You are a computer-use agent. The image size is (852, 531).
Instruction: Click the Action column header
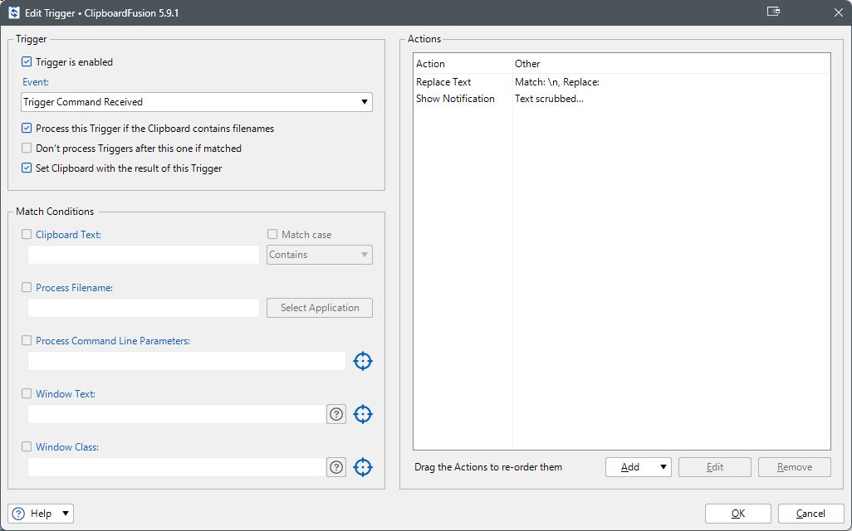(463, 64)
